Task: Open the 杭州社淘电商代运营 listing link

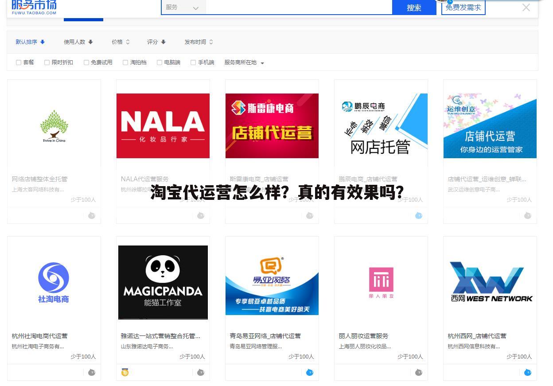Action: tap(40, 336)
